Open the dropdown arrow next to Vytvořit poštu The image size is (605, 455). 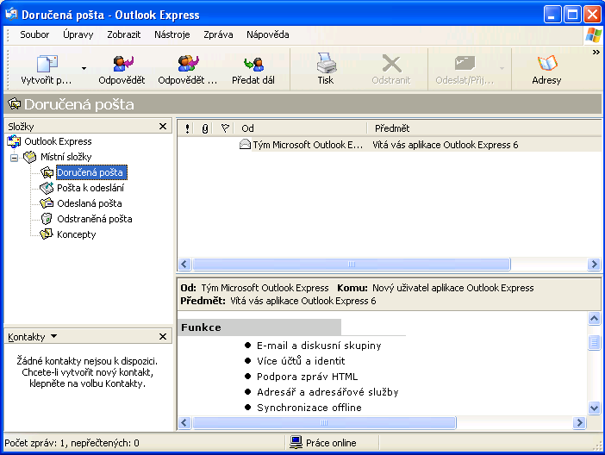pos(84,69)
